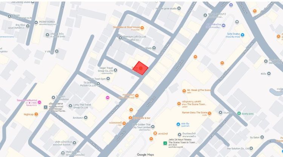The width and height of the screenshot is (283, 157).
Task: Click the Jetts 24 Hour Fitness ad marker
Action: click(165, 143)
